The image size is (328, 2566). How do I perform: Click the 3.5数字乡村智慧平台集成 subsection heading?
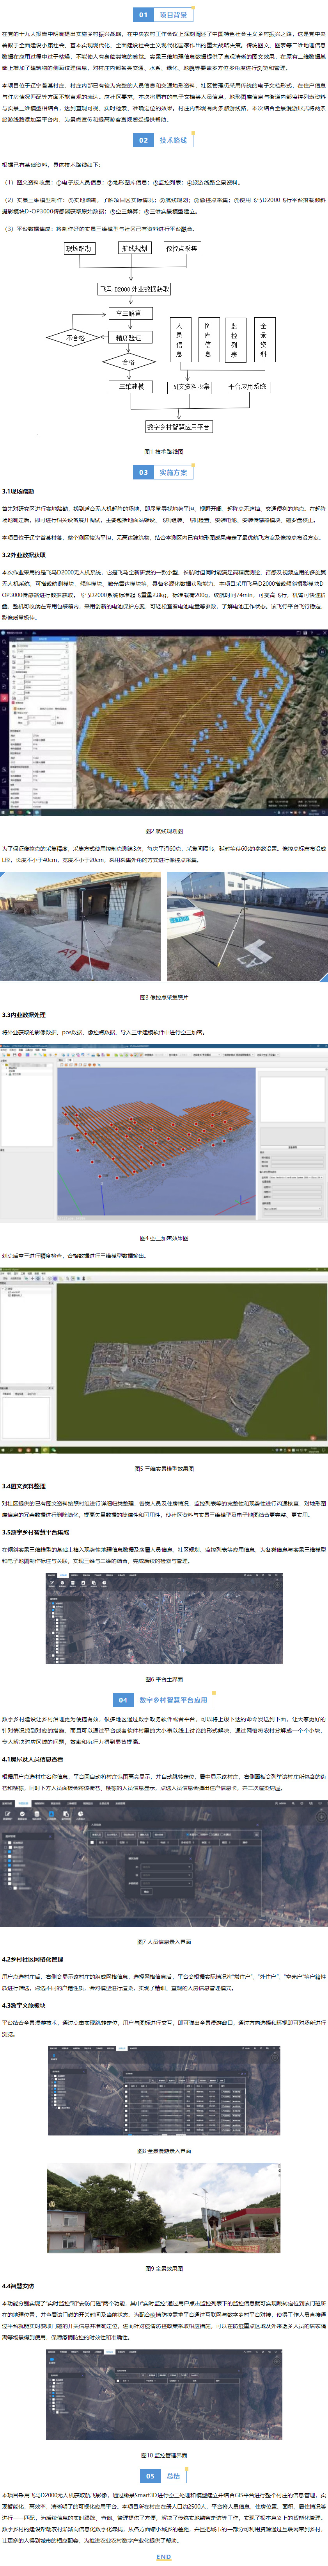36,1532
